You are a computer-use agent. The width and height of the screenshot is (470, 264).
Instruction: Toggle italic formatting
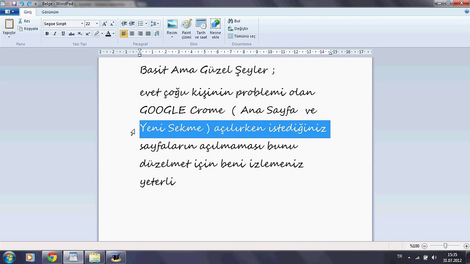55,34
